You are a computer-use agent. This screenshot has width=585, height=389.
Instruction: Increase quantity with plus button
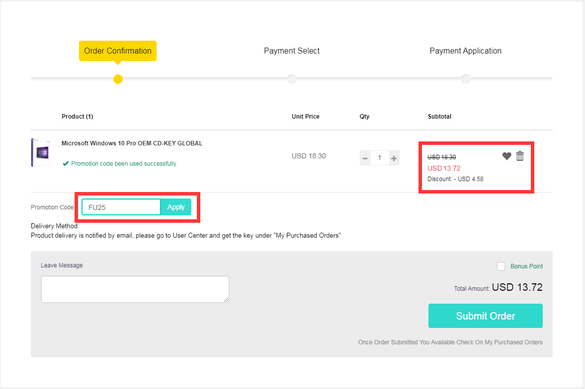[x=394, y=158]
